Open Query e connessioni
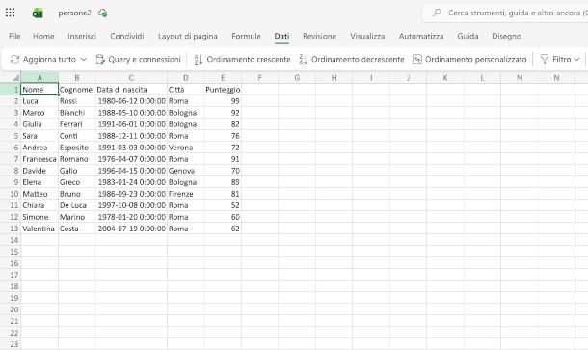The image size is (588, 350). tap(138, 59)
